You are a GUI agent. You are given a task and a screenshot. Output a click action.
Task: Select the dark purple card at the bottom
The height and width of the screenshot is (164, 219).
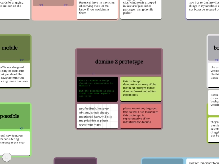pyautogui.click(x=75, y=161)
